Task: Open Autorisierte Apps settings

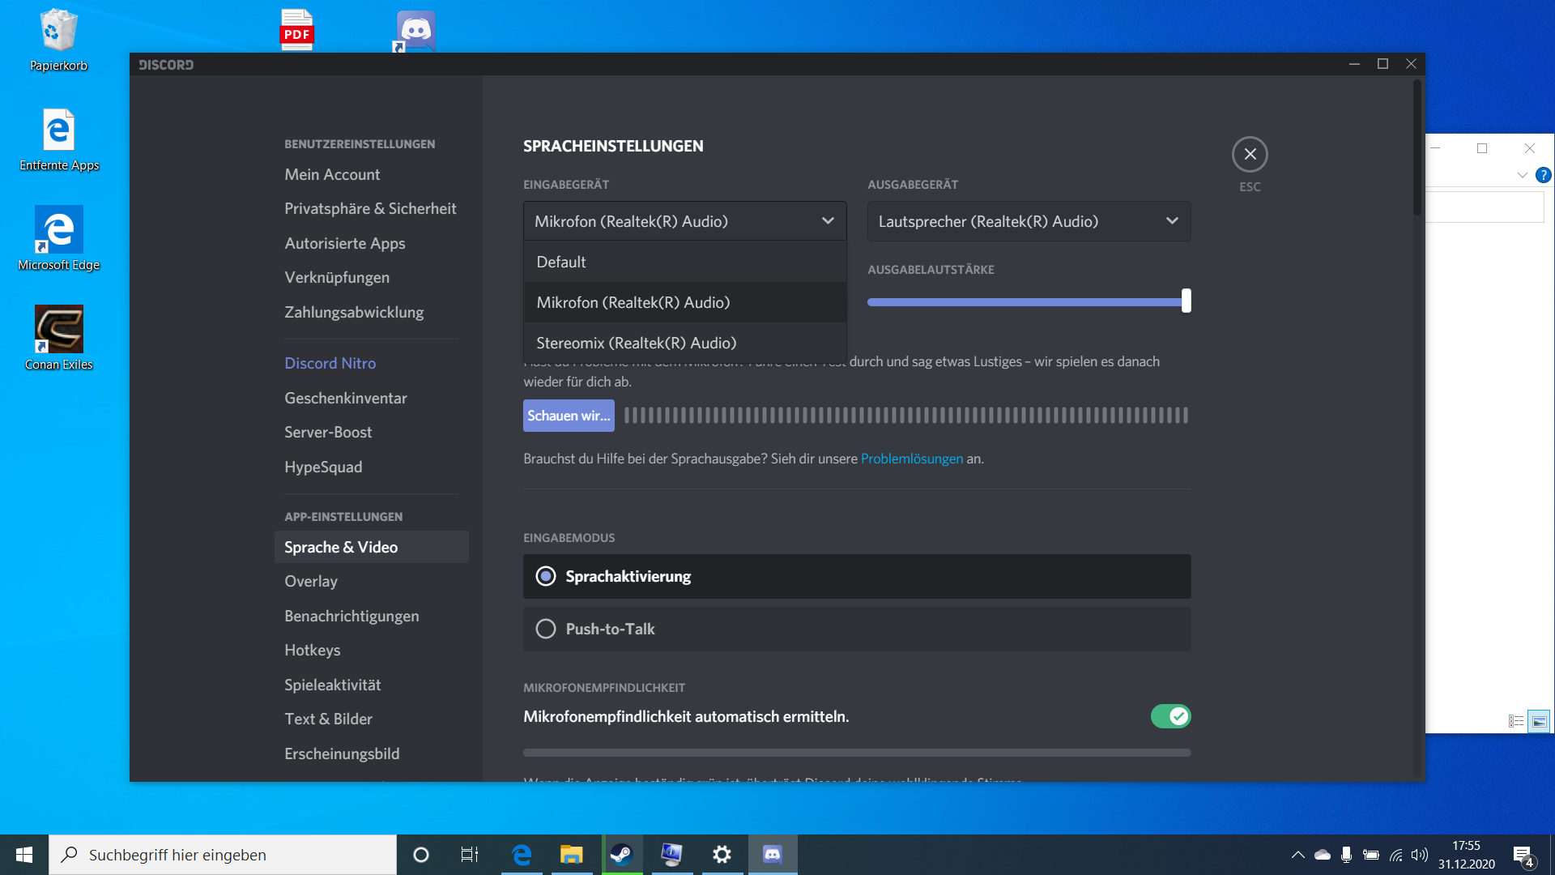Action: point(372,243)
